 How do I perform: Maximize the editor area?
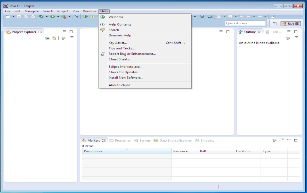coord(228,31)
